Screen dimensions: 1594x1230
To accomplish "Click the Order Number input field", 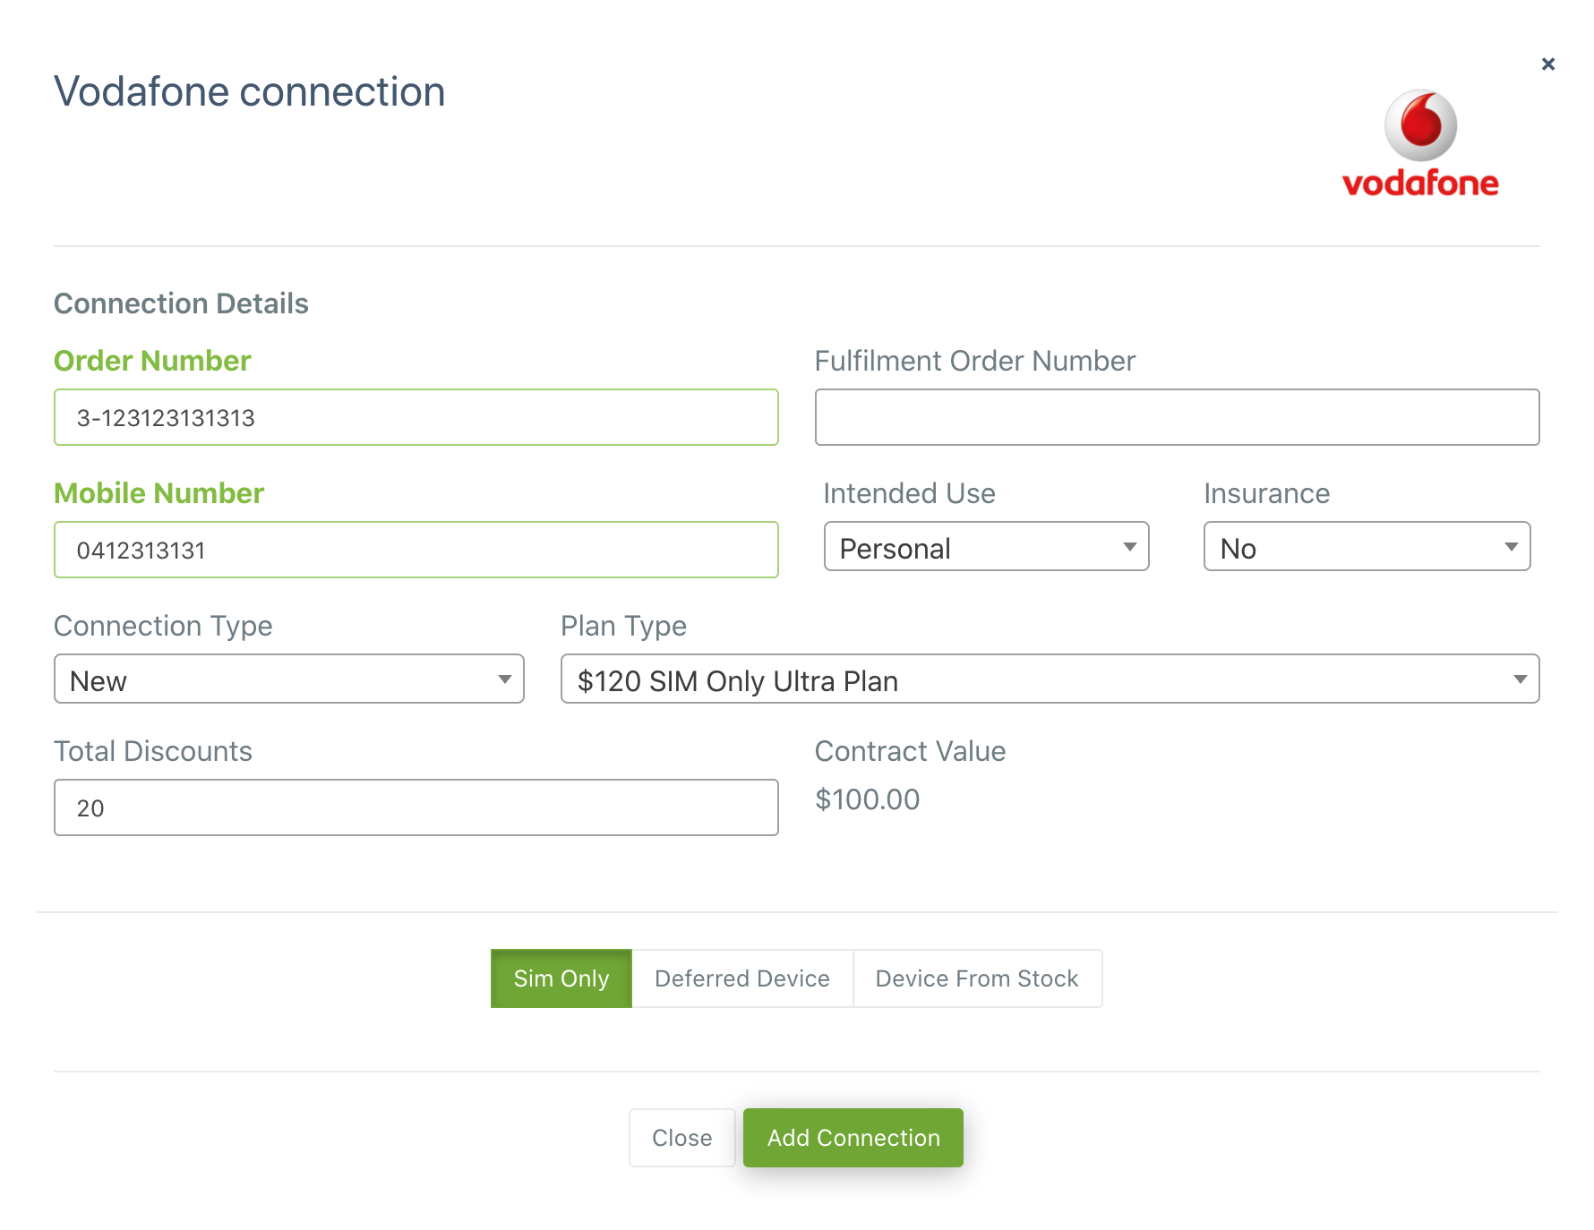I will pos(416,417).
